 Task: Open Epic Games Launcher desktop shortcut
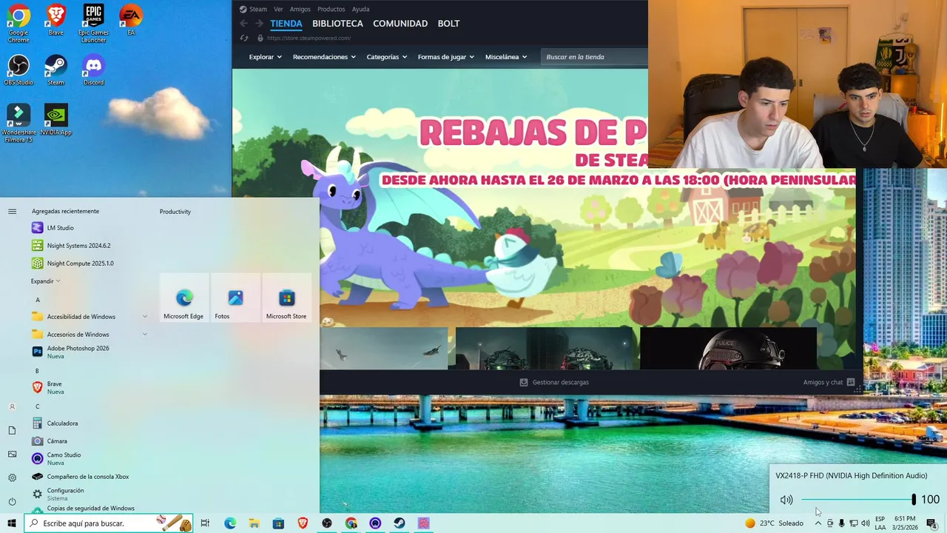pyautogui.click(x=93, y=24)
